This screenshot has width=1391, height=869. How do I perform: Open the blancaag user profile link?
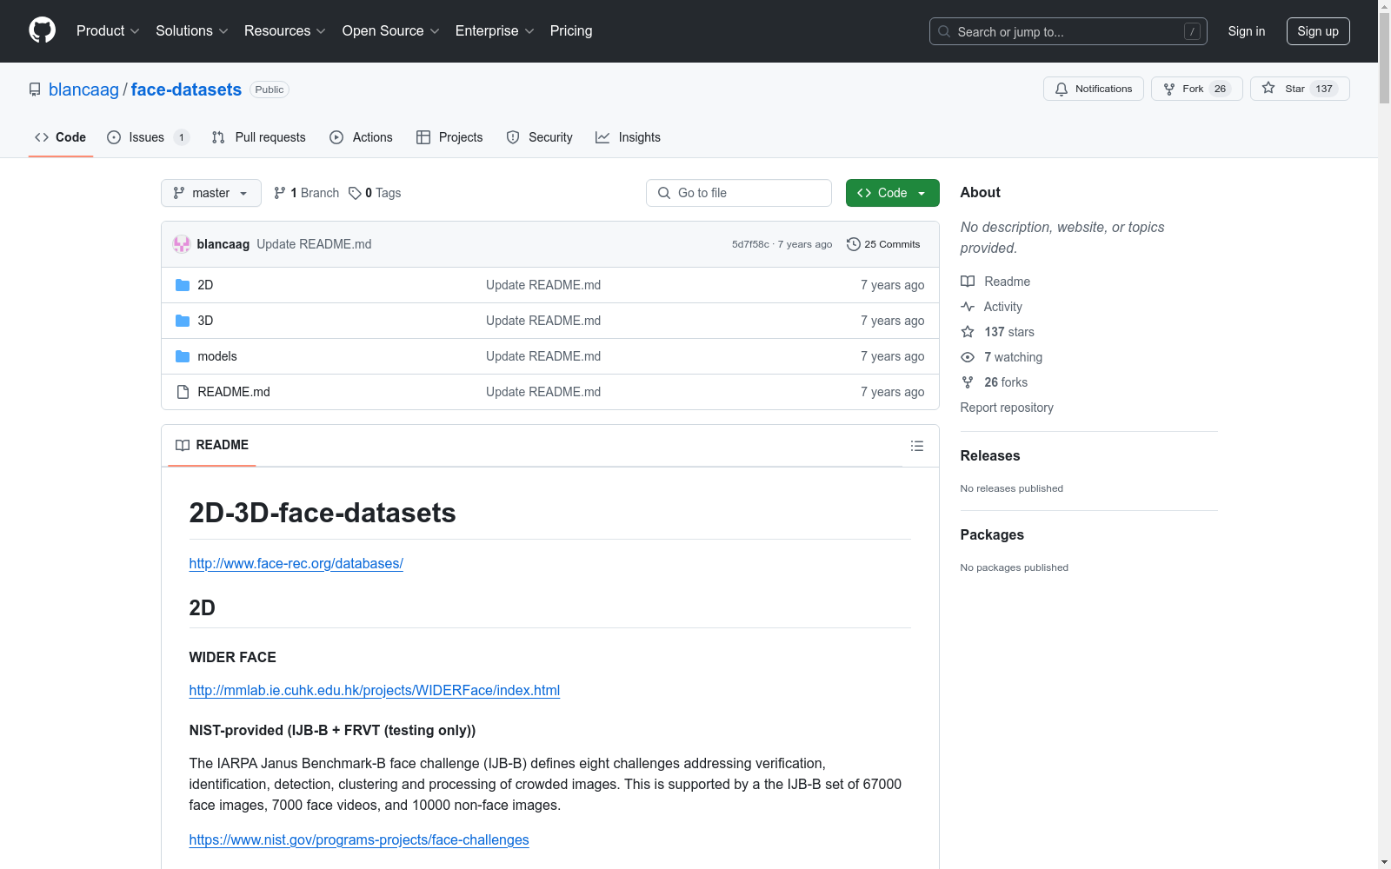tap(83, 90)
